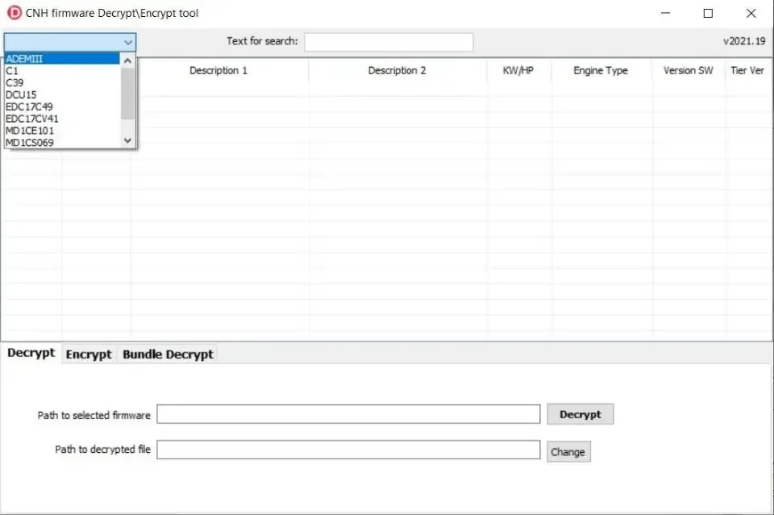Focus the Text for search field
The image size is (774, 515).
coord(388,42)
